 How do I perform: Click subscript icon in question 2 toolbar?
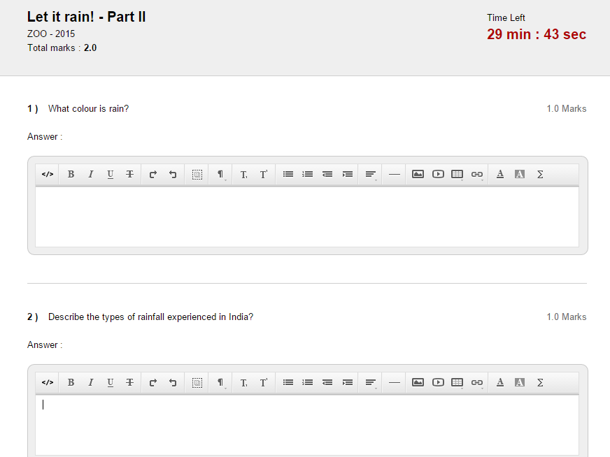pos(243,383)
